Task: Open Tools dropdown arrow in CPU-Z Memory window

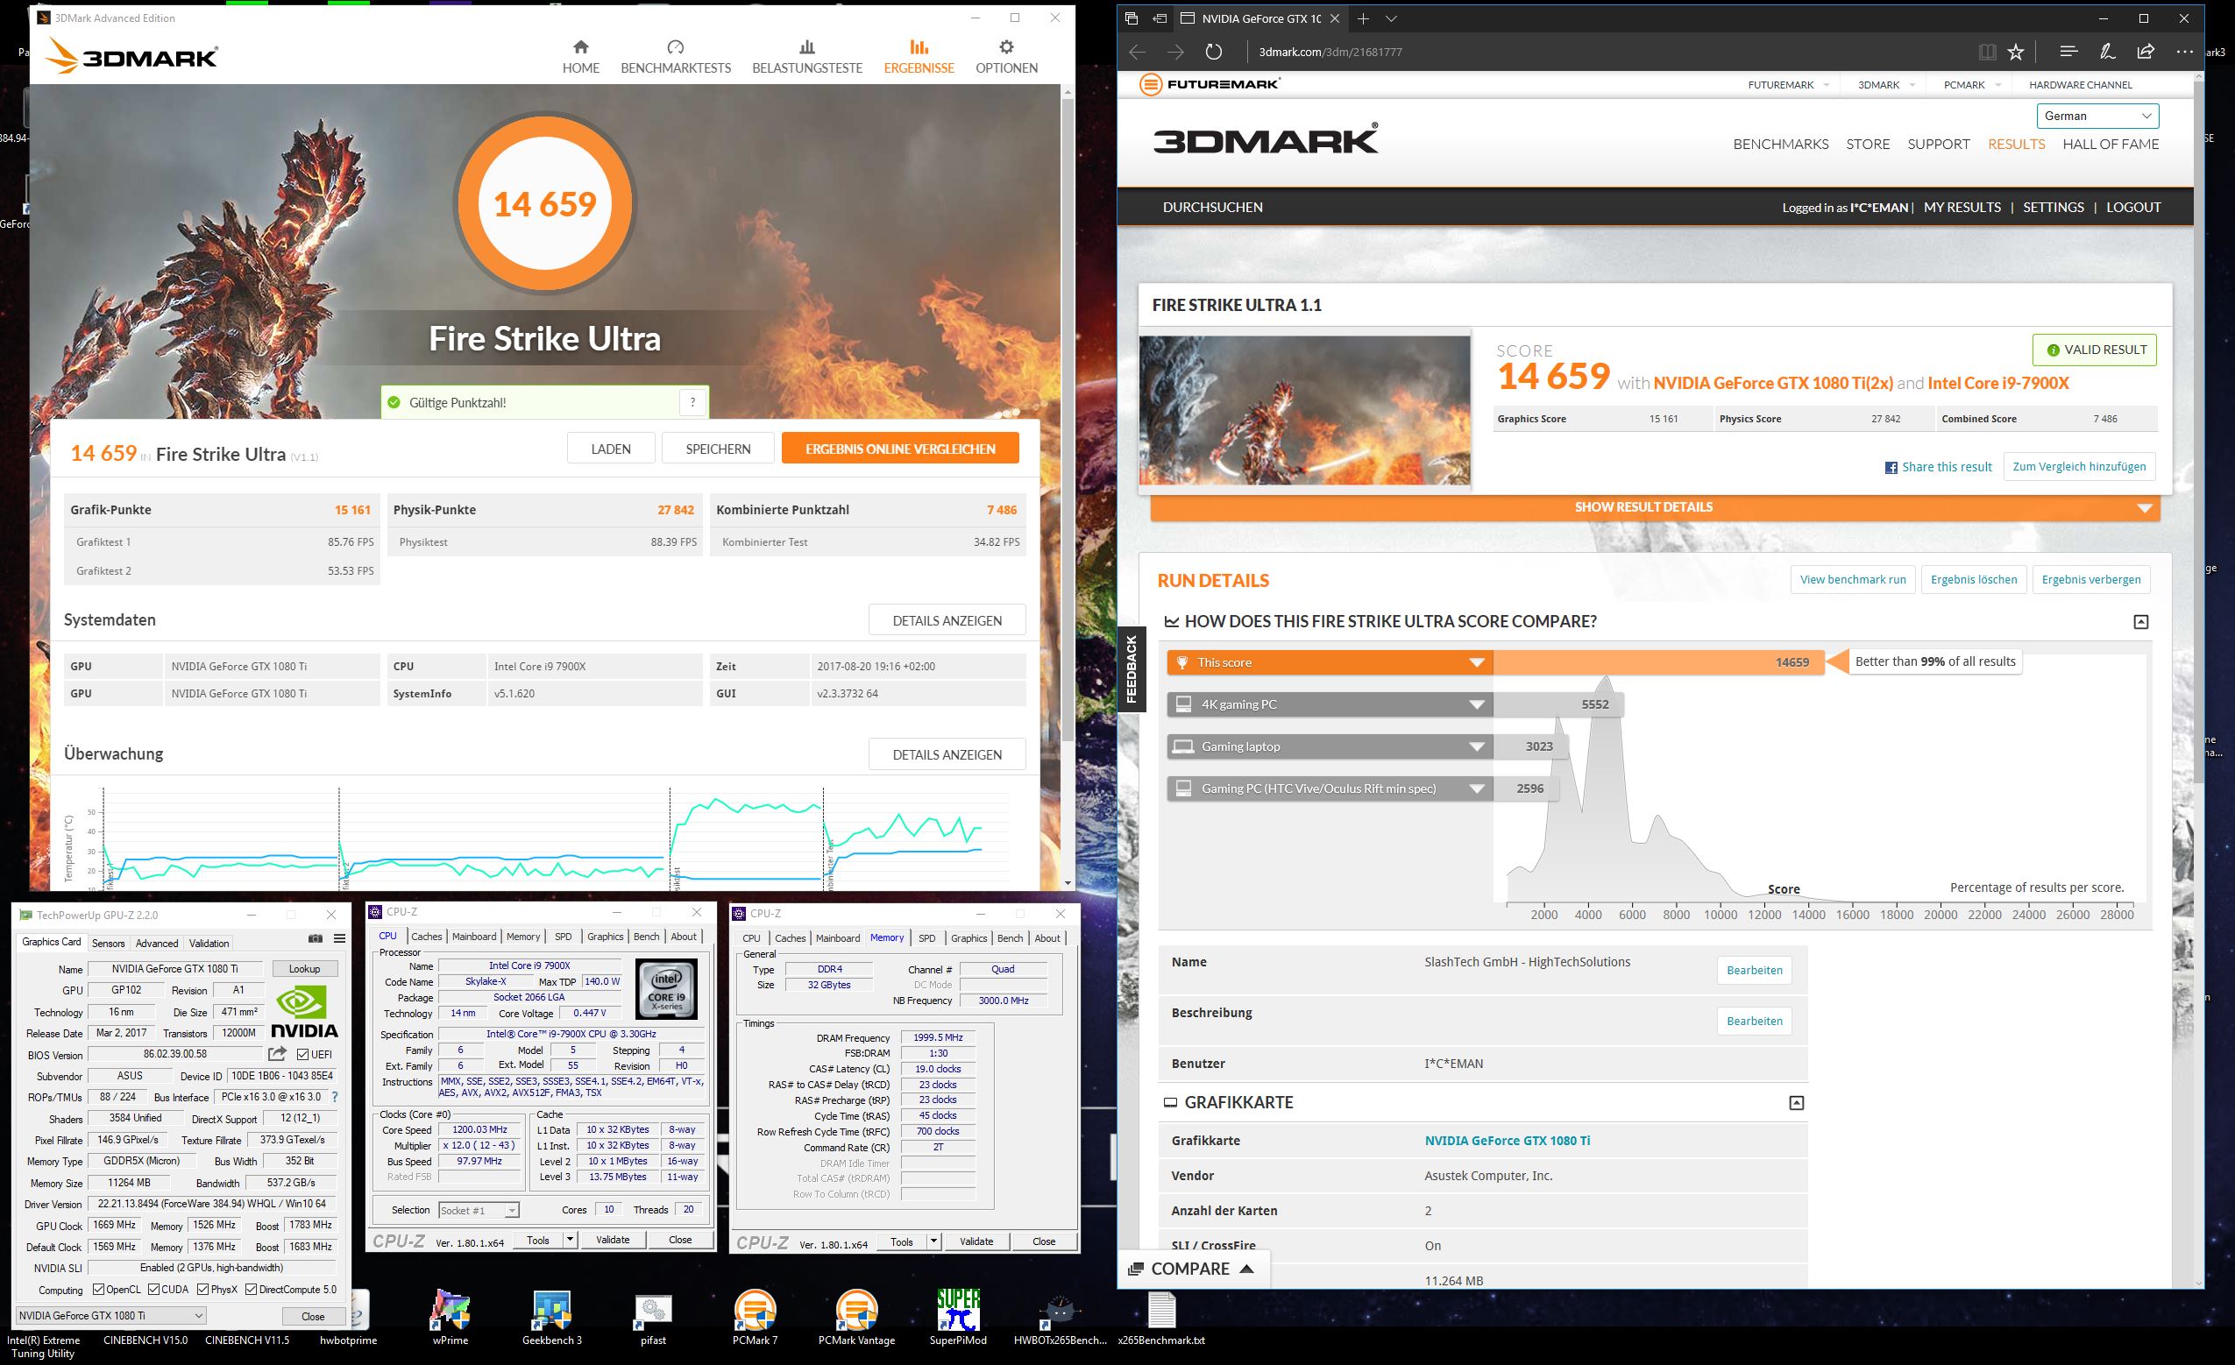Action: coord(933,1241)
